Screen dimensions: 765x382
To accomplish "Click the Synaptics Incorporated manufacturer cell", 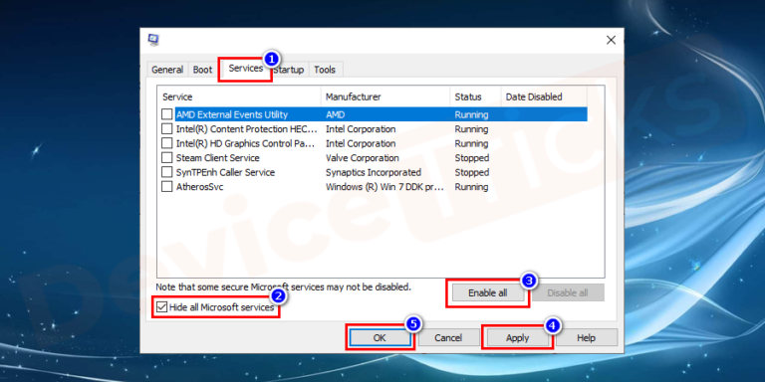I will point(374,172).
